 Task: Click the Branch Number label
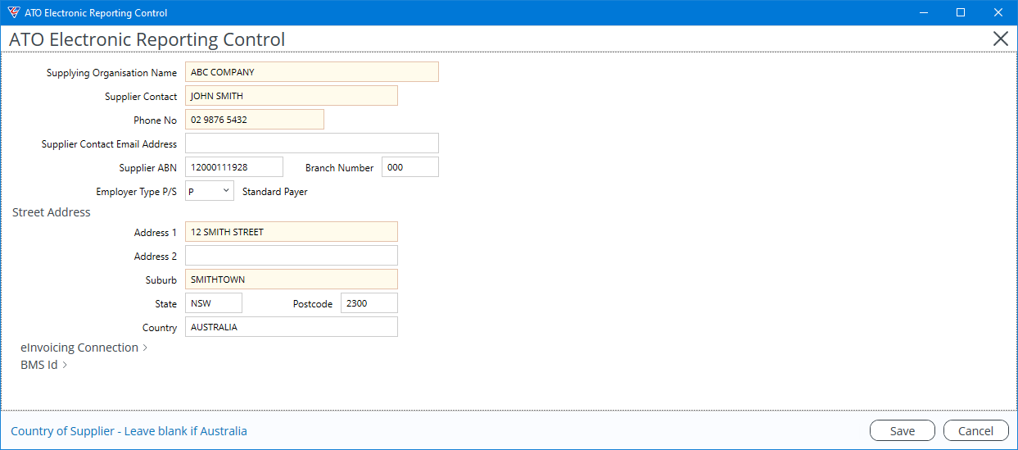(339, 168)
